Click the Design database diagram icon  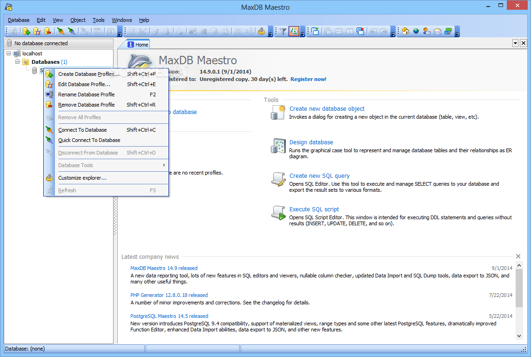[x=278, y=146]
